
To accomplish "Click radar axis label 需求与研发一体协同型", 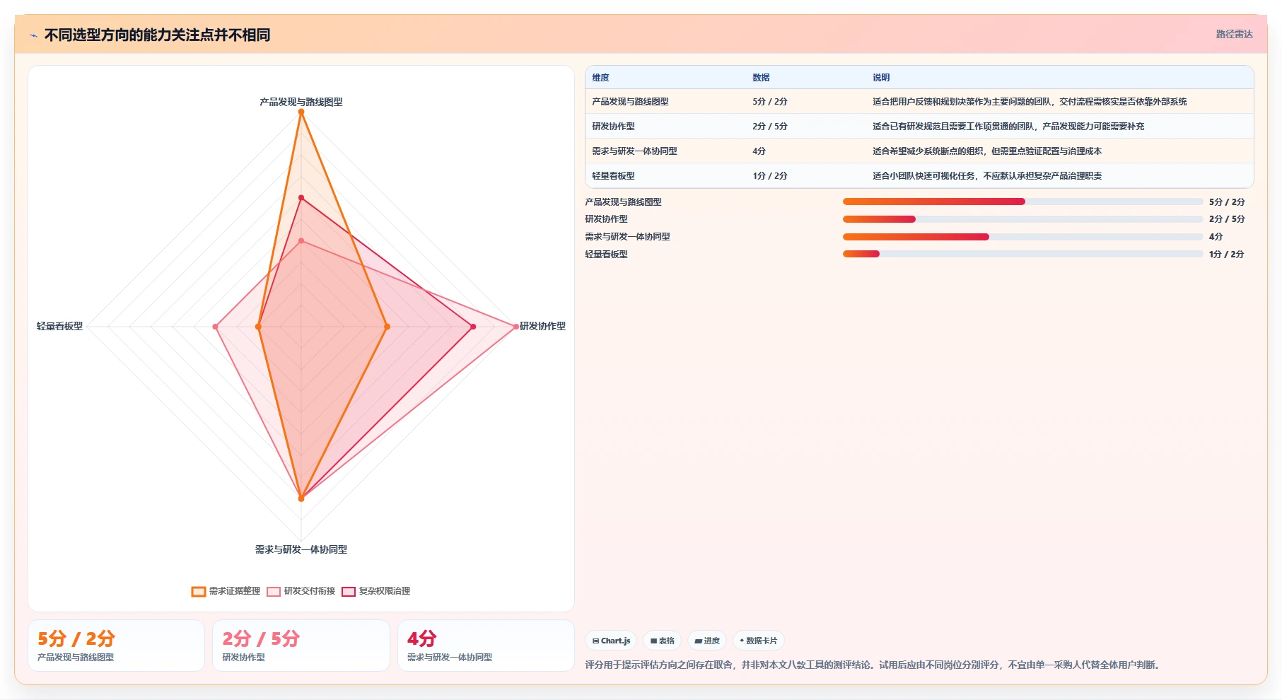I will pyautogui.click(x=301, y=549).
